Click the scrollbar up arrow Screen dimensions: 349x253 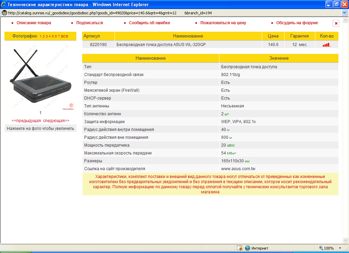[x=346, y=20]
